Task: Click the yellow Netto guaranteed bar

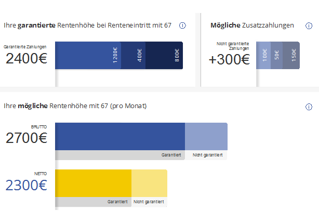Action: click(93, 183)
